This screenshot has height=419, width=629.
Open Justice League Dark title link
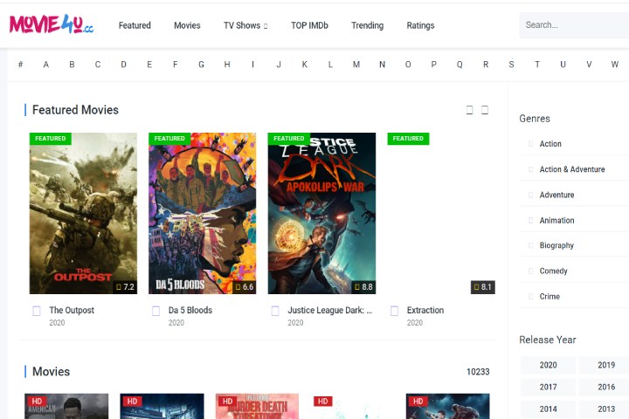[329, 310]
